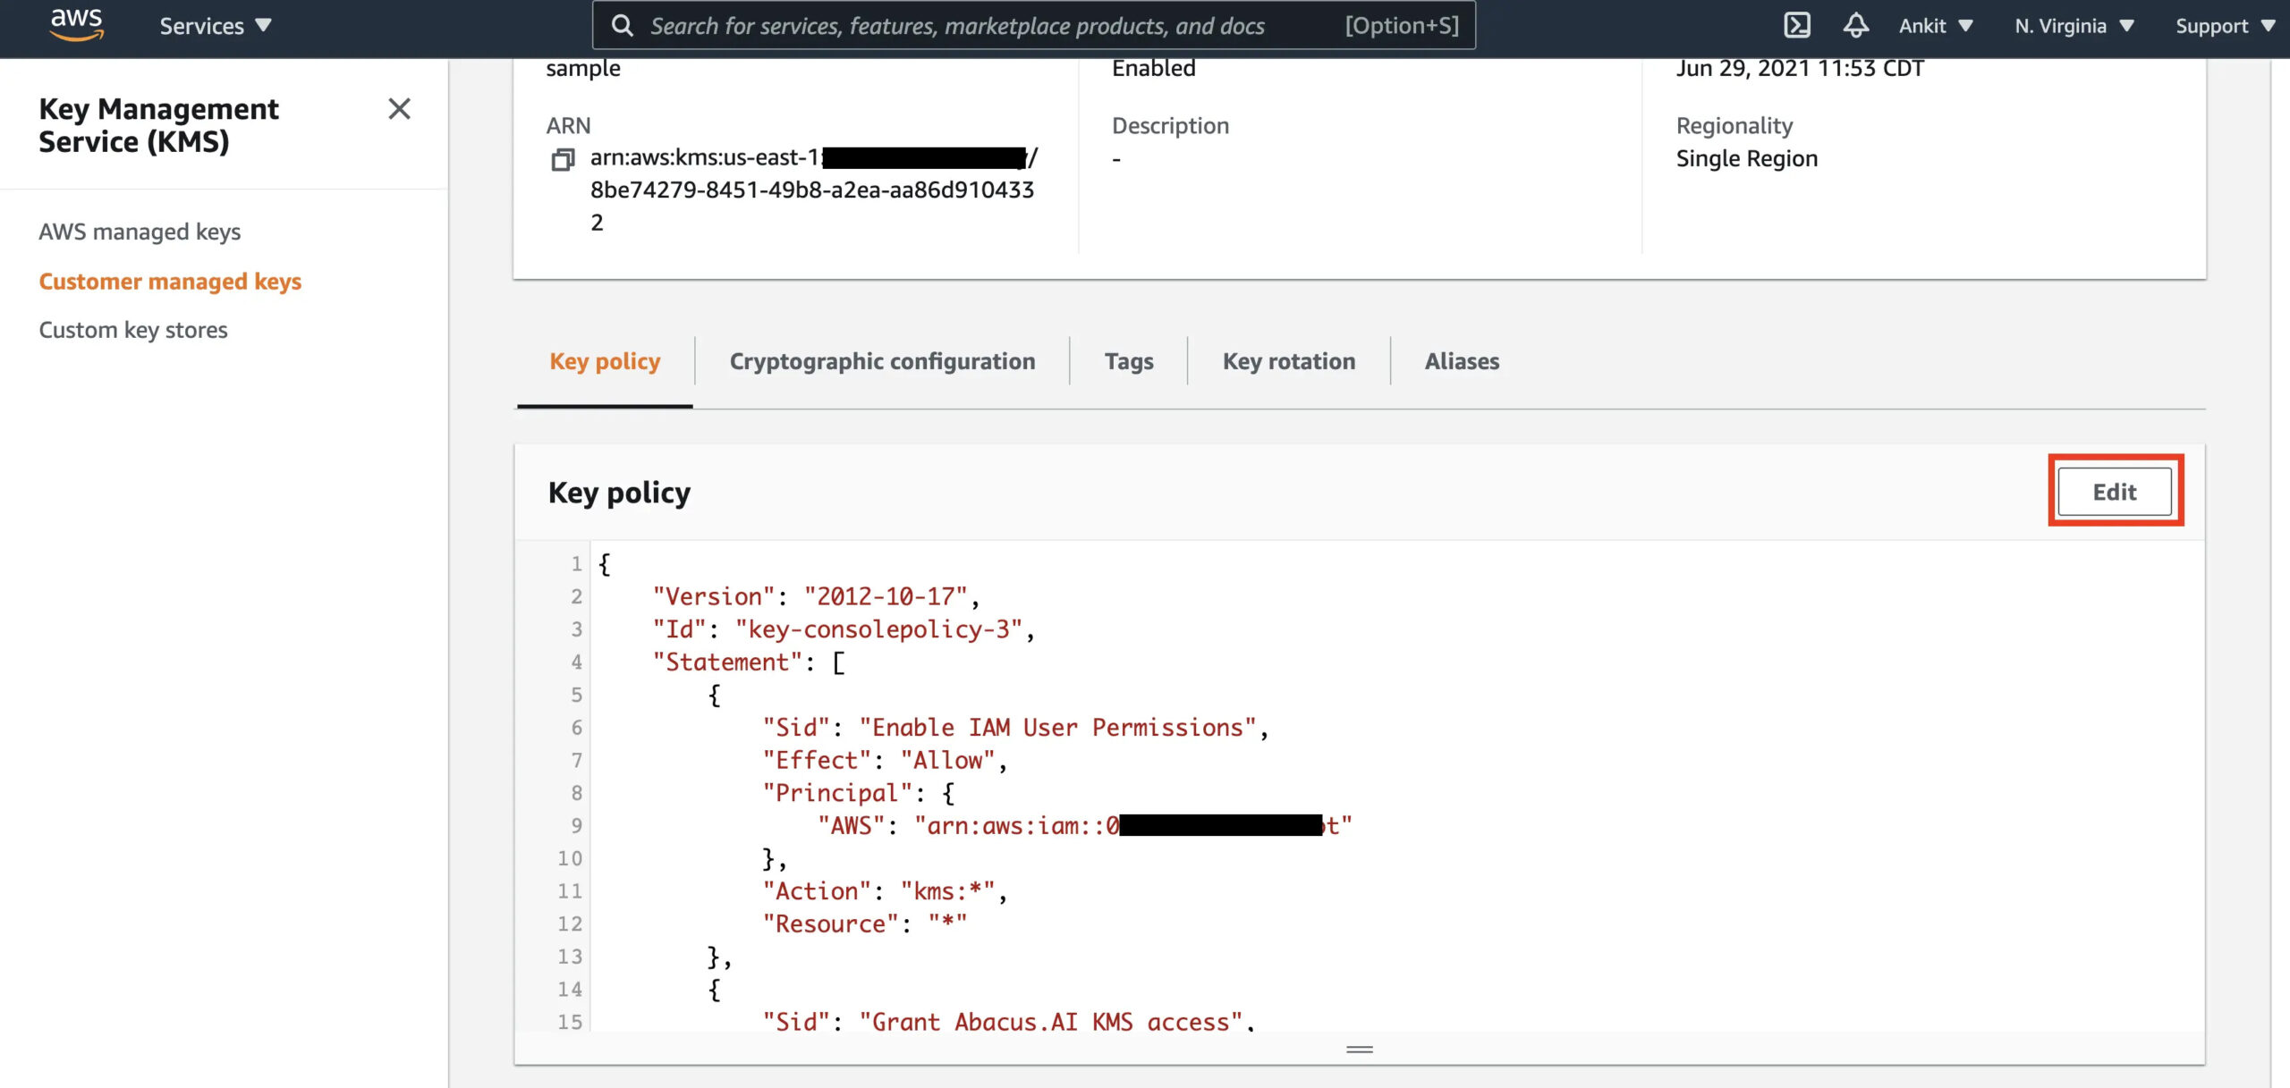Close the KMS sidebar panel
2290x1088 pixels.
[399, 109]
